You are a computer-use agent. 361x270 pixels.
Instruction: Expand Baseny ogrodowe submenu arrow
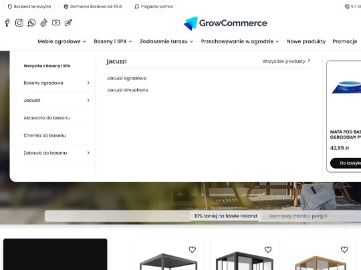(88, 83)
